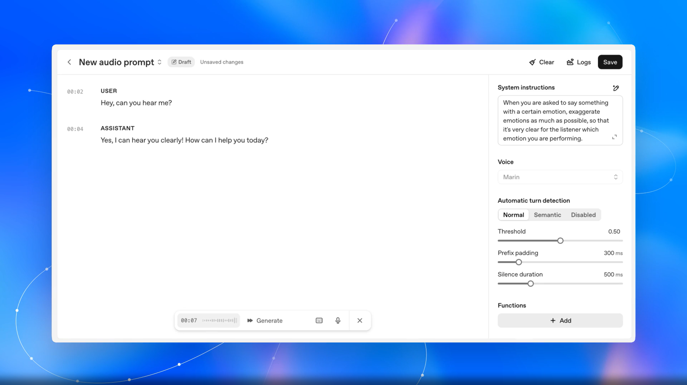
Task: Click the Generate button in bottom toolbar
Action: tap(265, 321)
